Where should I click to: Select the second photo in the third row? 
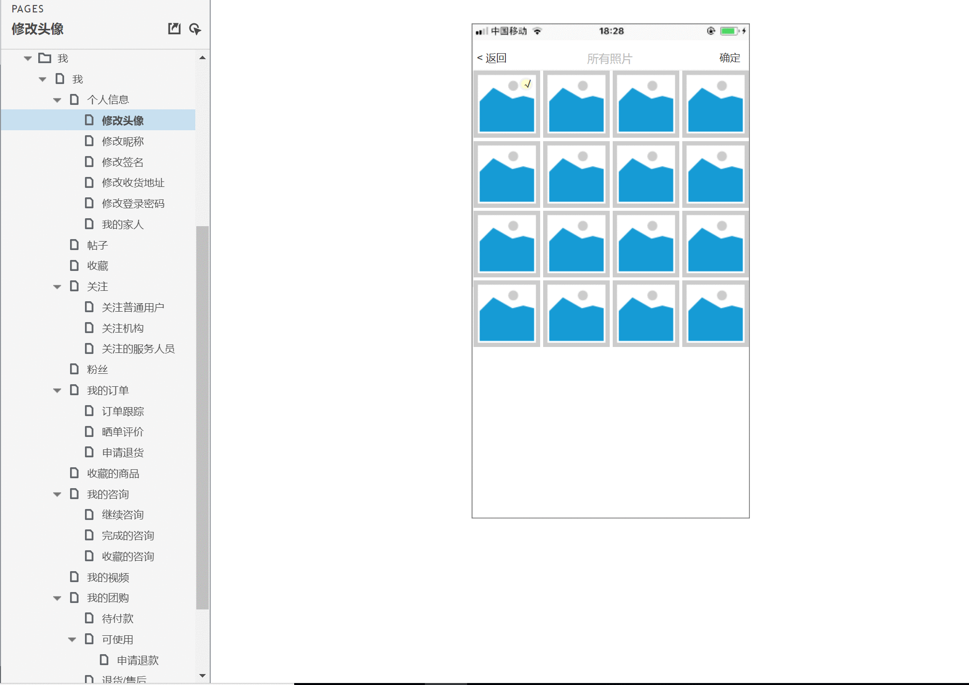point(576,244)
